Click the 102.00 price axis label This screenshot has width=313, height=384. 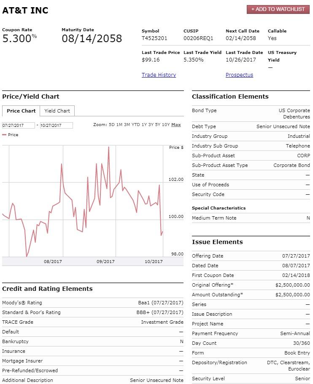(x=176, y=180)
